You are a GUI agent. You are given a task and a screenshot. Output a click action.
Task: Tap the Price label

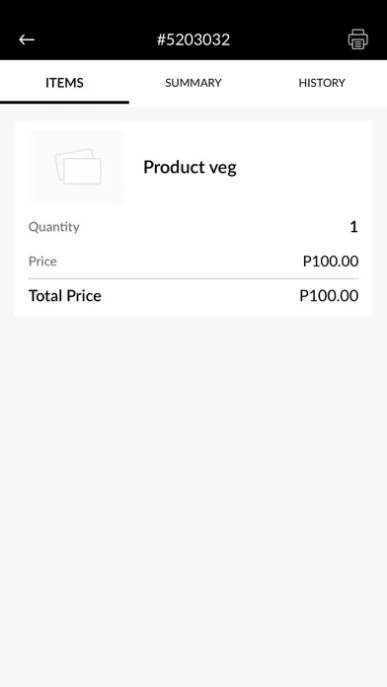pyautogui.click(x=42, y=262)
